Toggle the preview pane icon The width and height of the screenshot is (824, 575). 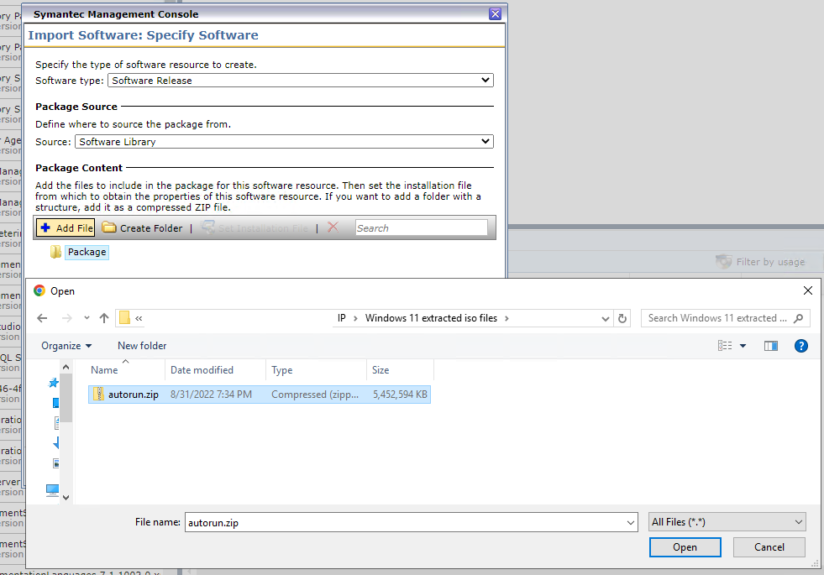pos(771,346)
